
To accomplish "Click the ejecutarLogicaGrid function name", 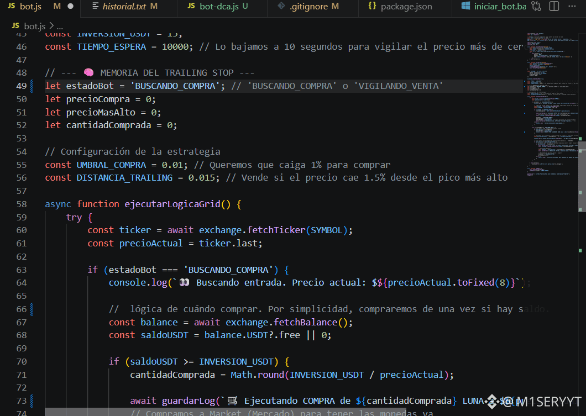I will [172, 204].
